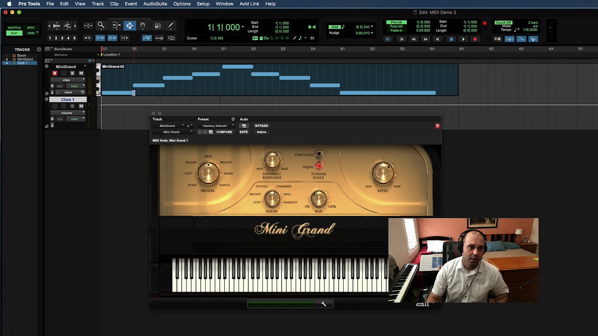Solo the MiniGrand track
The height and width of the screenshot is (336, 598).
click(72, 73)
